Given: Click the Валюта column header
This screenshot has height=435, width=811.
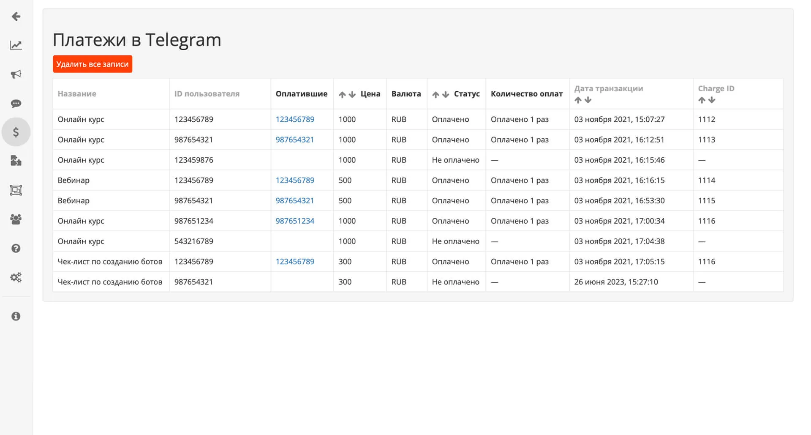Looking at the screenshot, I should pyautogui.click(x=406, y=94).
